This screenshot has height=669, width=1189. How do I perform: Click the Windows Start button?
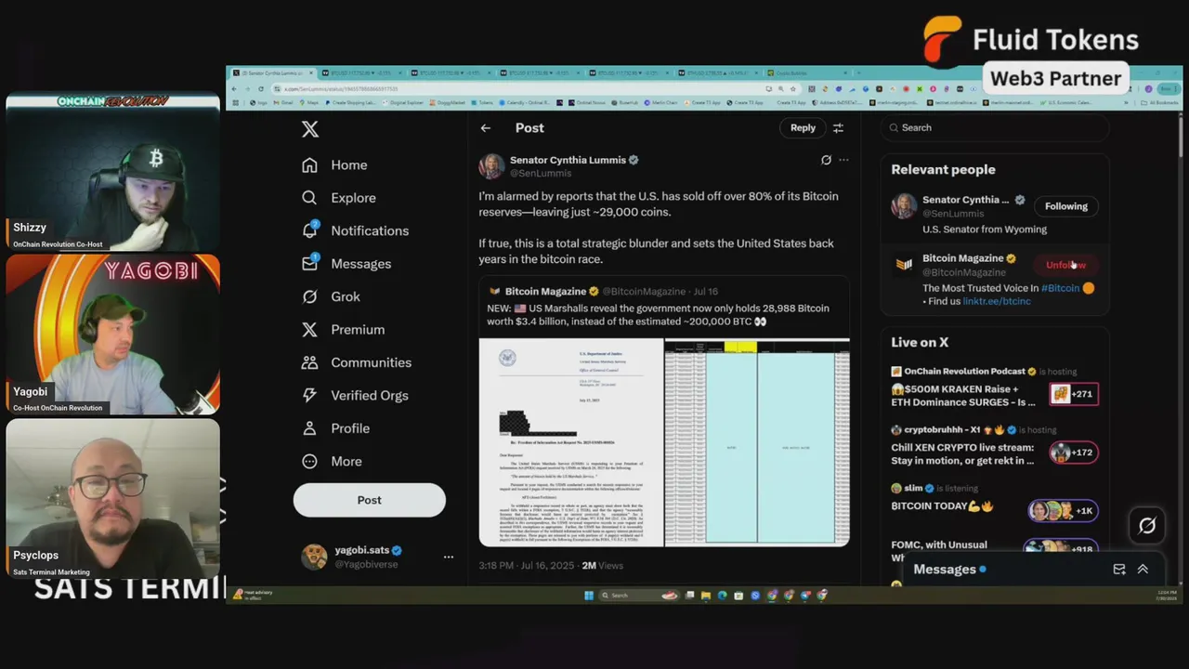588,596
